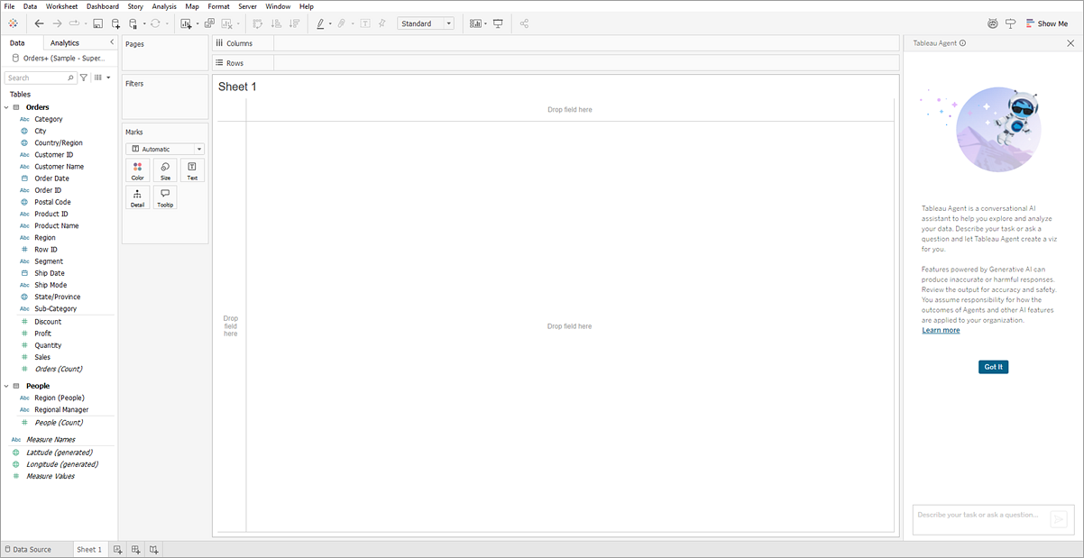Click the Presentation mode icon

[498, 23]
